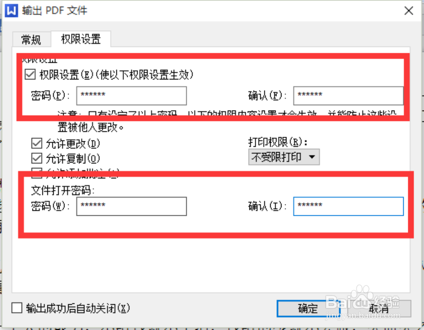Uncheck 允许更改(D)

click(x=37, y=143)
